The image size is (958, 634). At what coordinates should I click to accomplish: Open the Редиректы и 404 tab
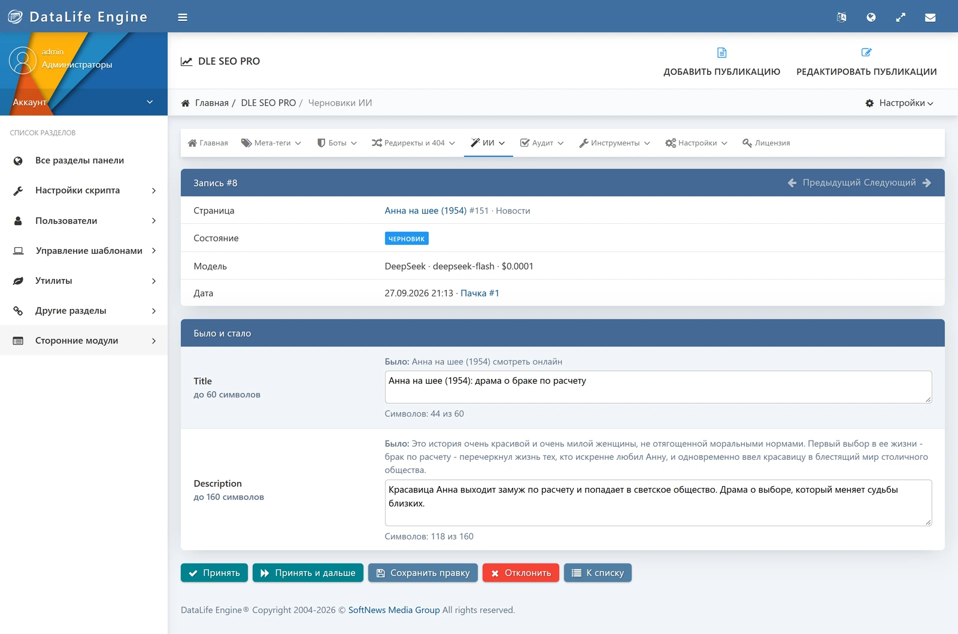point(413,143)
